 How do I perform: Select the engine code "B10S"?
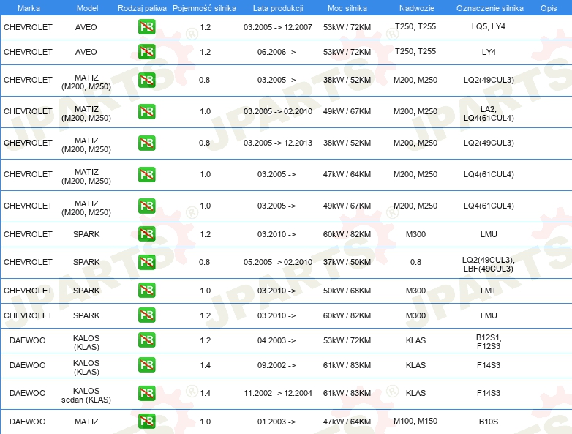489,422
